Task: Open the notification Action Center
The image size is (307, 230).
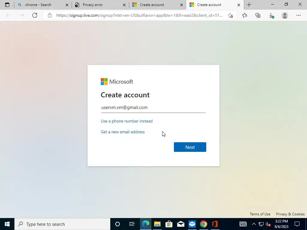Action: point(297,224)
